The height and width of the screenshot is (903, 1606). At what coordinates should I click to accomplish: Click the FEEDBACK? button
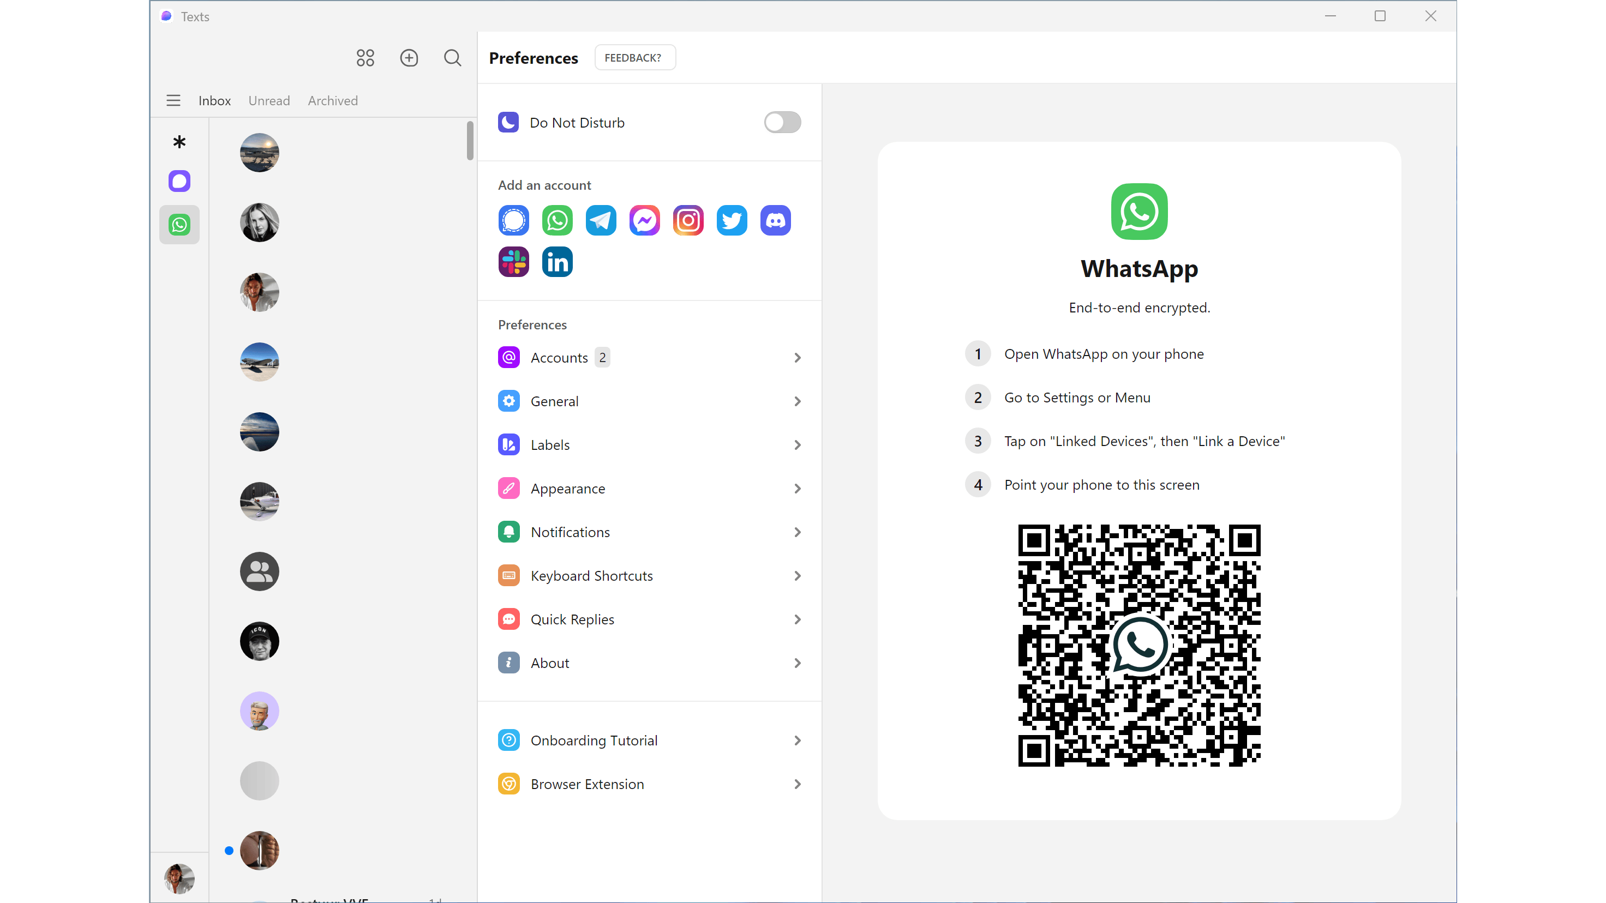(634, 57)
